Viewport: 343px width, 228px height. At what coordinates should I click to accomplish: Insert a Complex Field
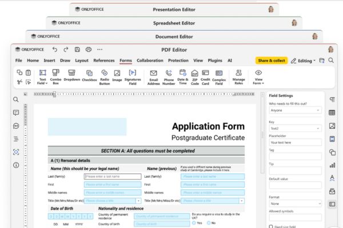click(219, 77)
